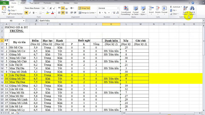Open the Font dialog launcher

tap(55, 17)
